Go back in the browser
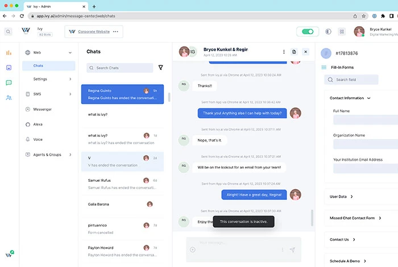 coord(5,16)
